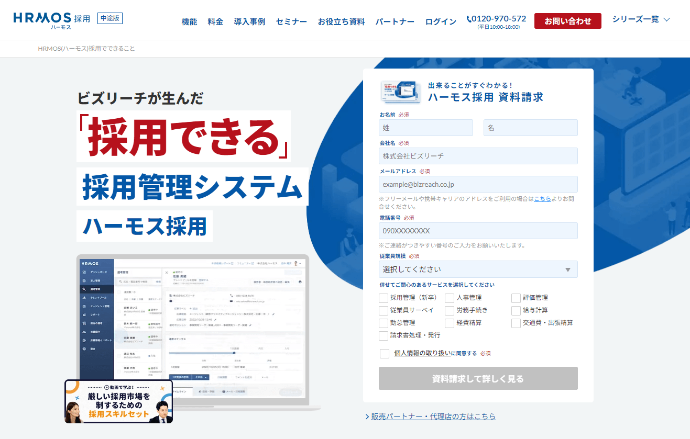Open the 個人情報の取り扱い link

[x=422, y=353]
